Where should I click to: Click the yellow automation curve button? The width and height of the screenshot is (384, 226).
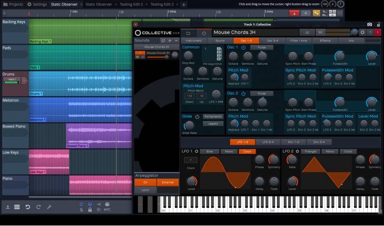tap(316, 13)
